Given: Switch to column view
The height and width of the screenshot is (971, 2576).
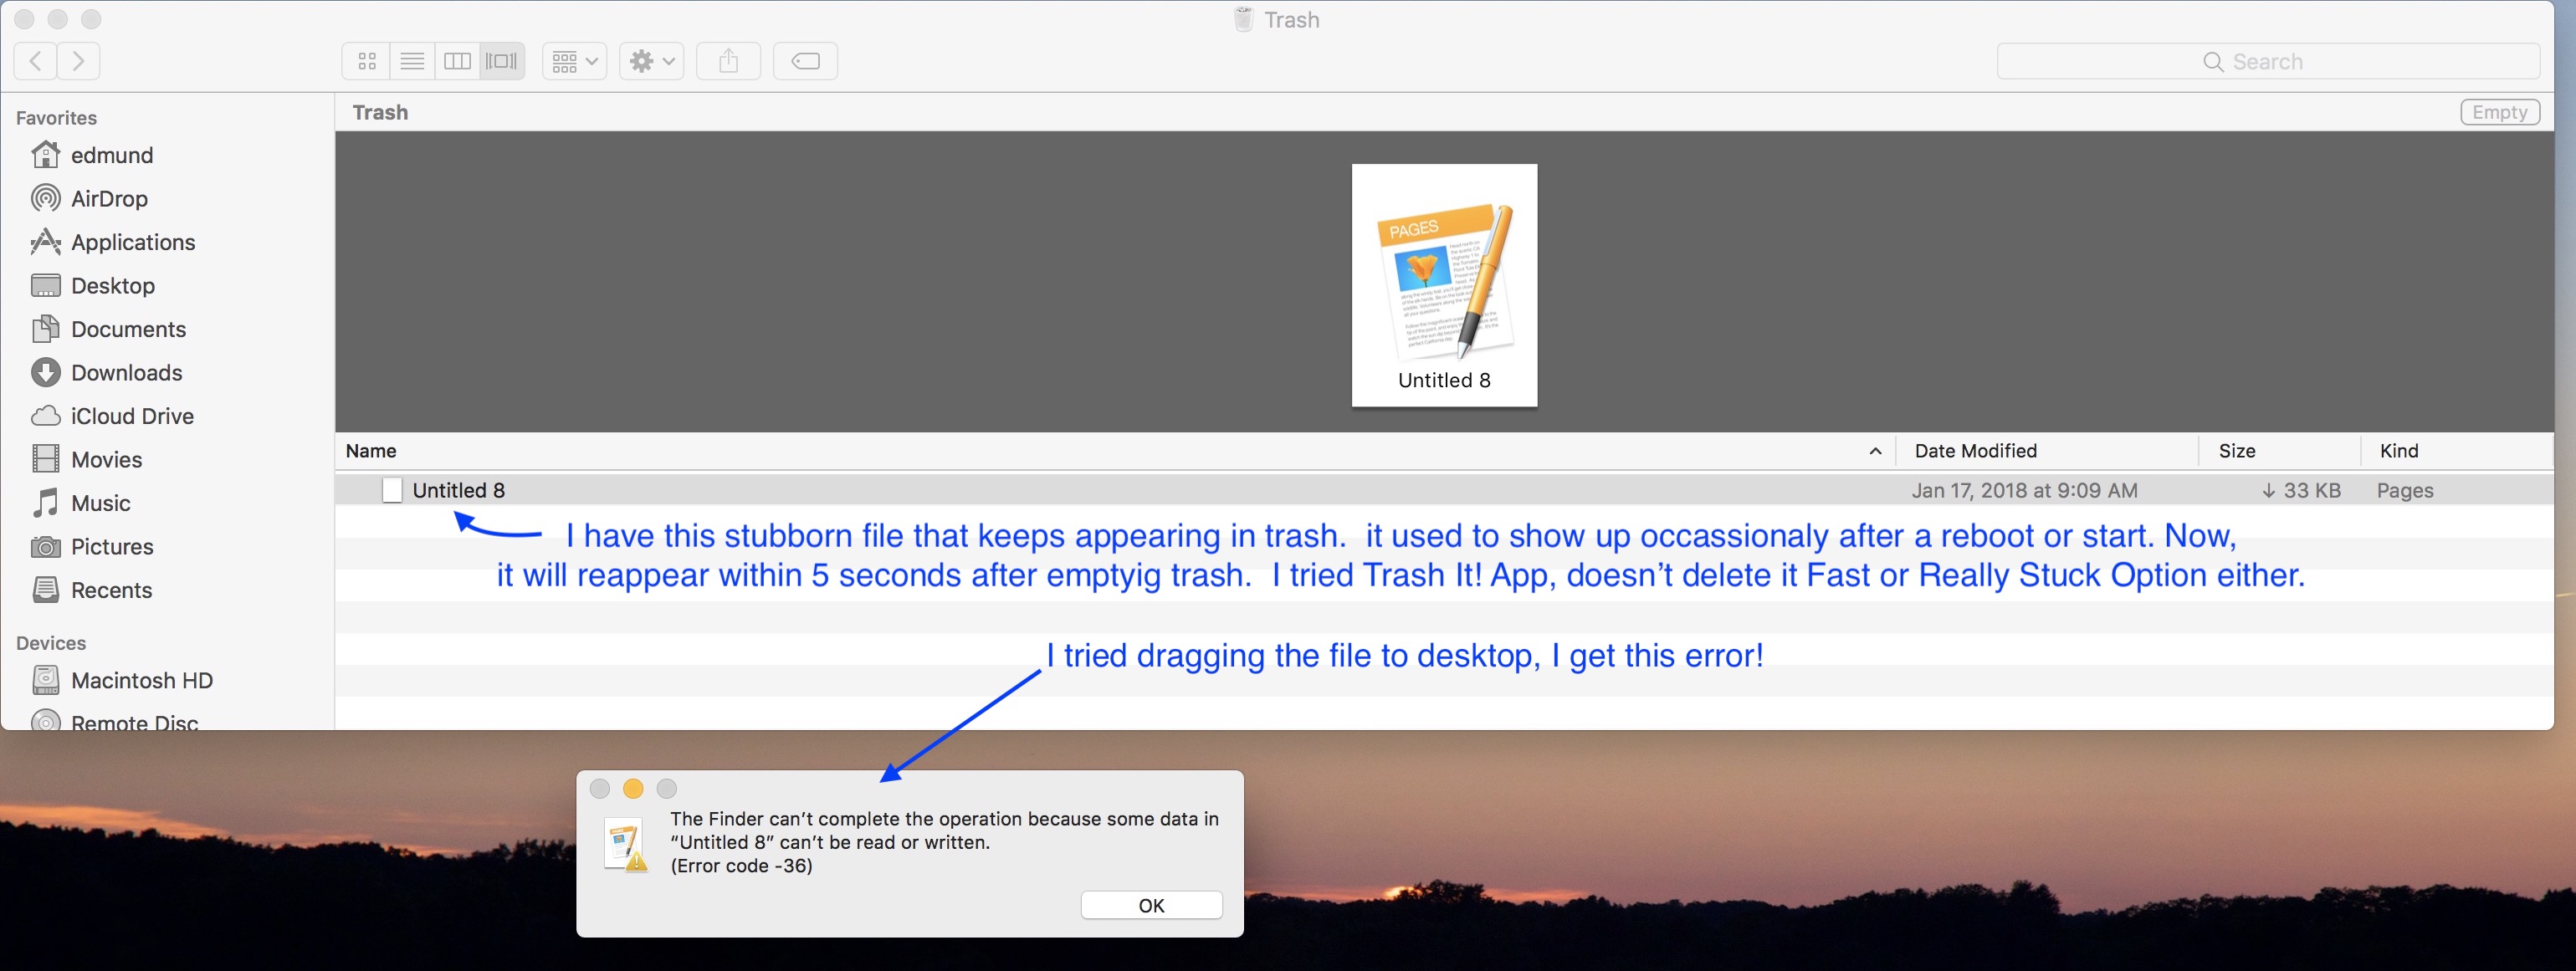Looking at the screenshot, I should [x=457, y=61].
